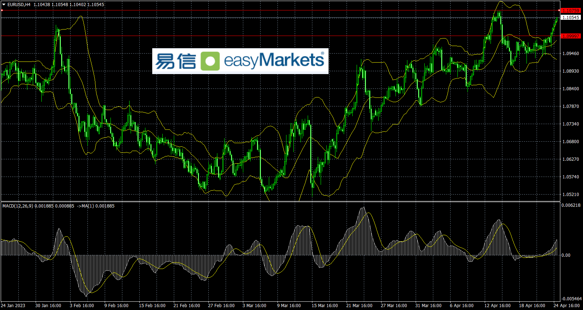
Task: Click the OHLC values starting with 1.10438
Action: [69, 5]
